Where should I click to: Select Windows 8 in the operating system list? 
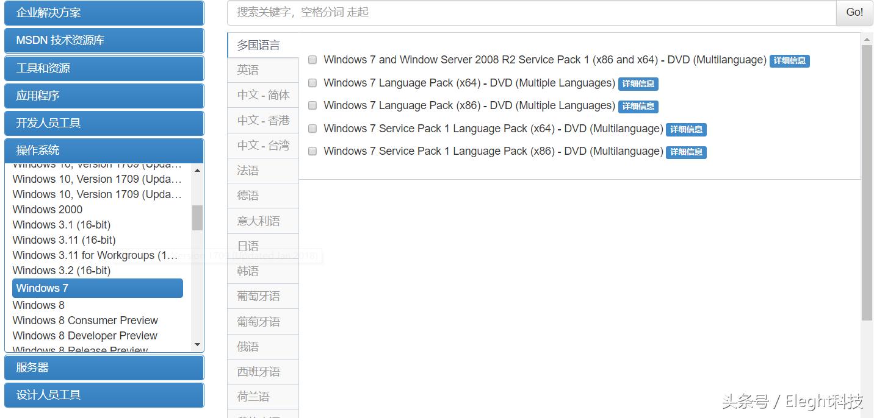point(38,305)
